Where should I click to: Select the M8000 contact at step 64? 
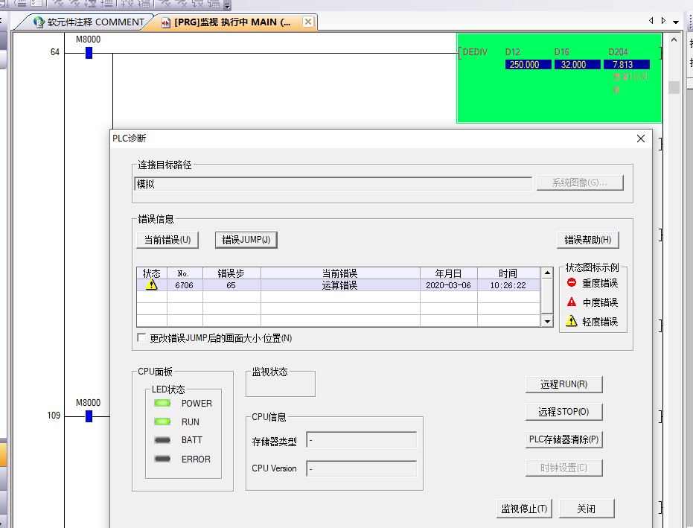pyautogui.click(x=89, y=53)
